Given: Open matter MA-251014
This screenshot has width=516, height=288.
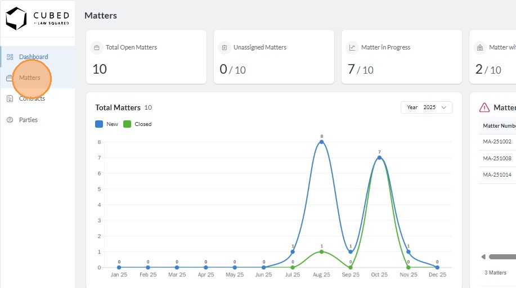Looking at the screenshot, I should 497,175.
